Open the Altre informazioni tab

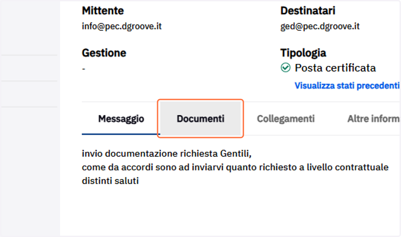[x=374, y=119]
